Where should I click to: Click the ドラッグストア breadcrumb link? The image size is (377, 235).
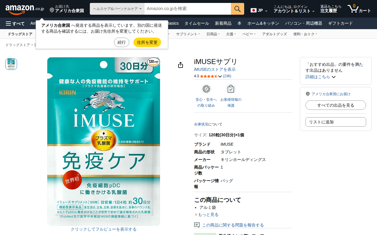tap(18, 45)
